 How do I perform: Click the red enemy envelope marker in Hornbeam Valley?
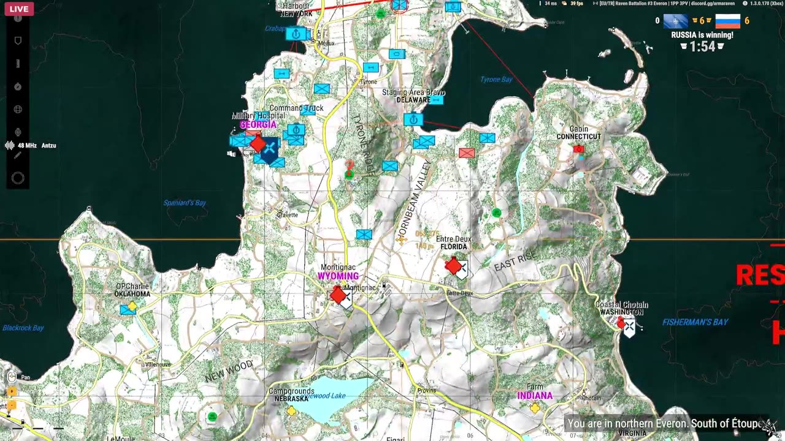tap(467, 153)
